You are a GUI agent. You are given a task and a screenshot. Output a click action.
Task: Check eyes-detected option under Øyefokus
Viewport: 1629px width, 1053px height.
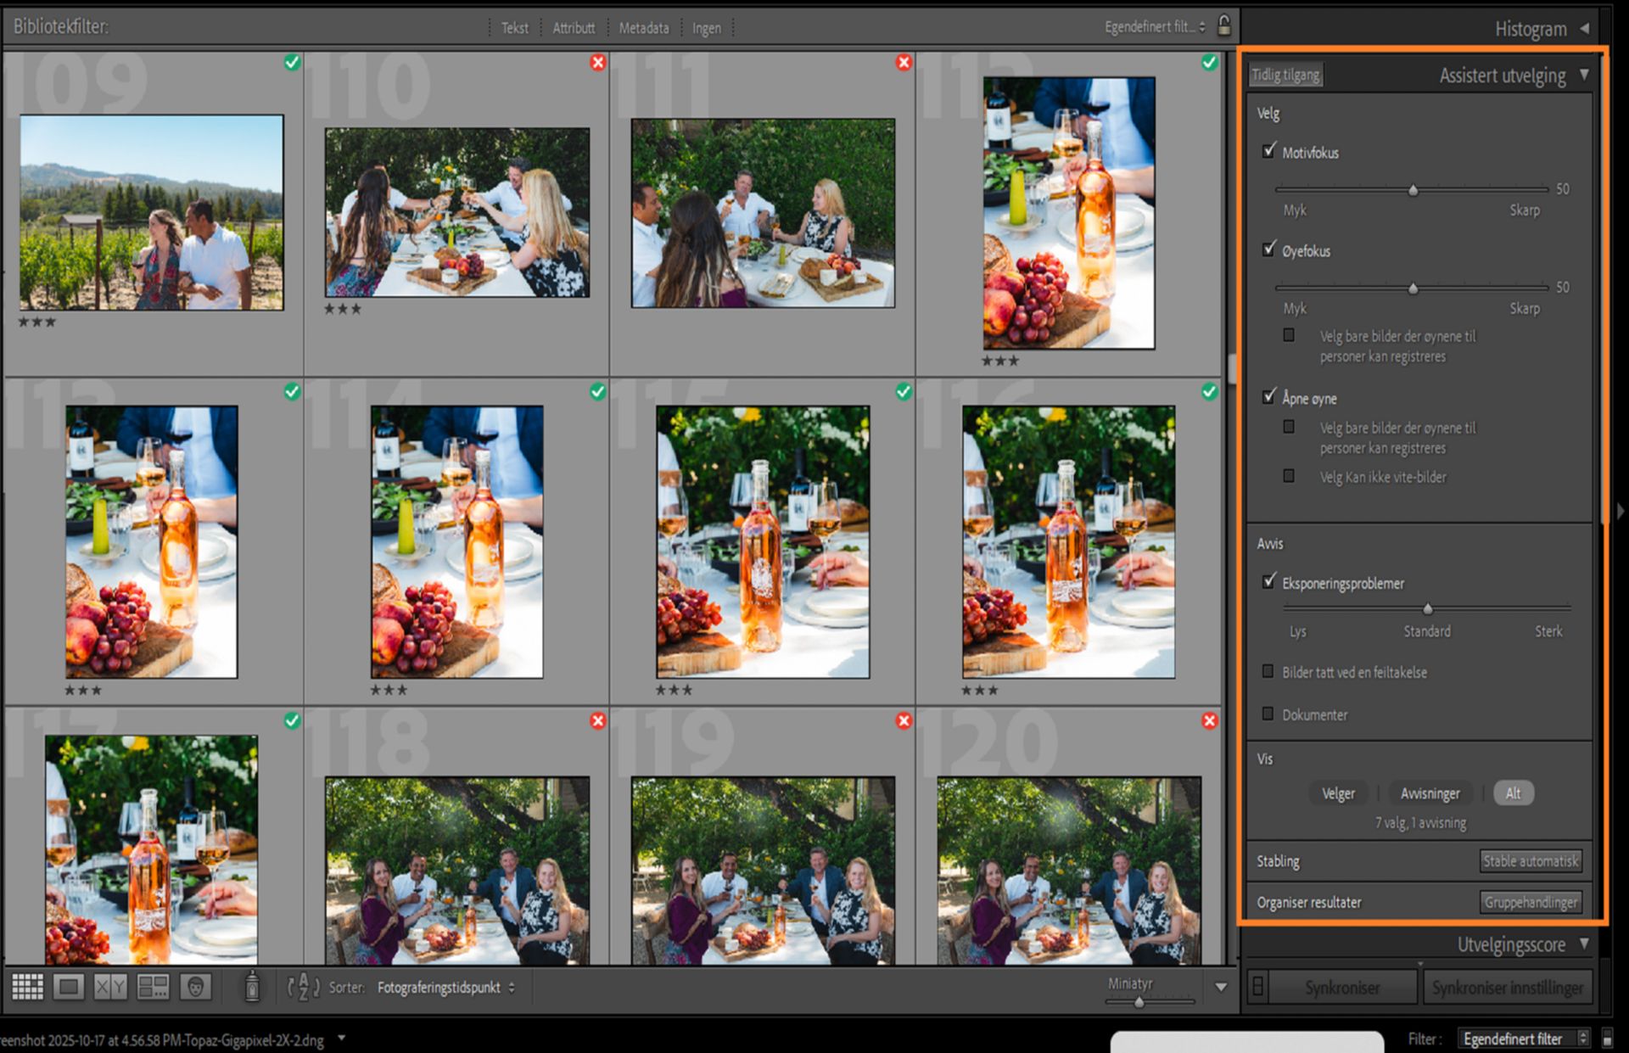point(1289,335)
